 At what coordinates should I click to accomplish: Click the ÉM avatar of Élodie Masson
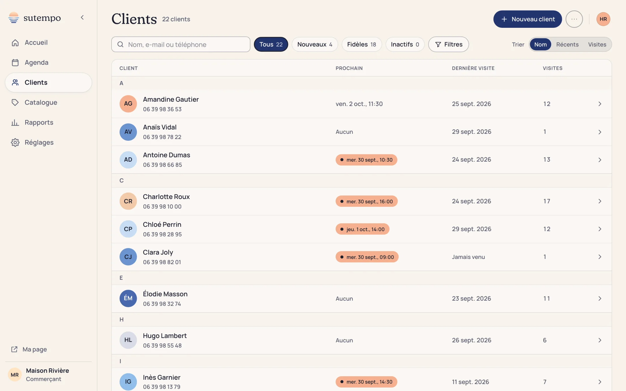(128, 298)
